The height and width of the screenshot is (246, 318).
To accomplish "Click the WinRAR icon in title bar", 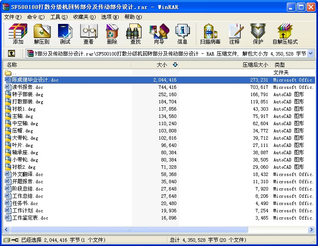I will tap(6, 7).
